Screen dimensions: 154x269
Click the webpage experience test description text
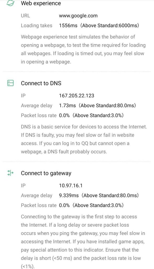click(x=83, y=49)
